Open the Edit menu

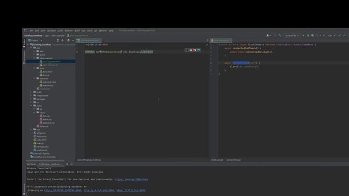[37, 30]
